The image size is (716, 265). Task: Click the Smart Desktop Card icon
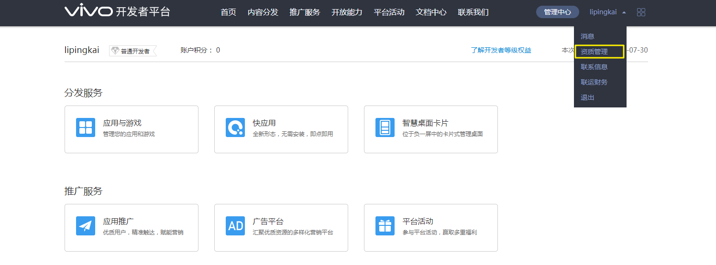point(385,127)
